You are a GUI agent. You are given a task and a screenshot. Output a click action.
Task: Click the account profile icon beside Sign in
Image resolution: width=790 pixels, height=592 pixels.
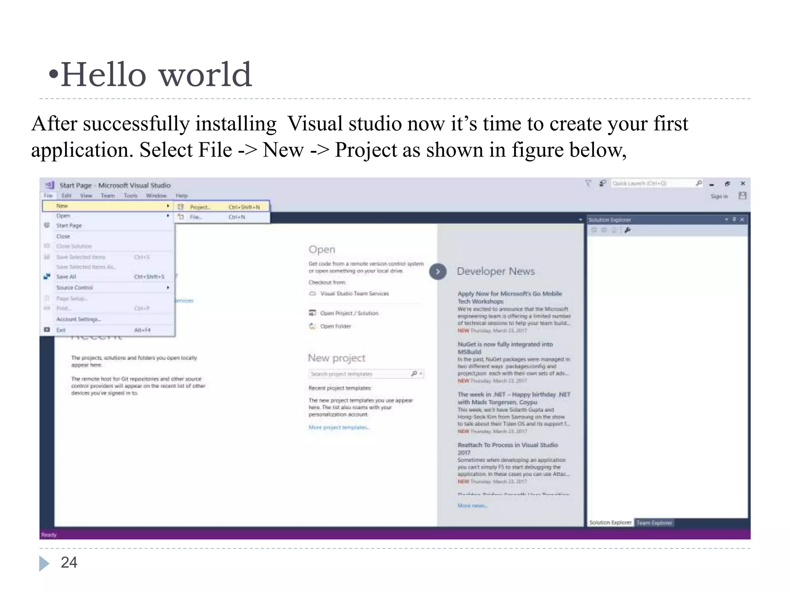pyautogui.click(x=742, y=196)
